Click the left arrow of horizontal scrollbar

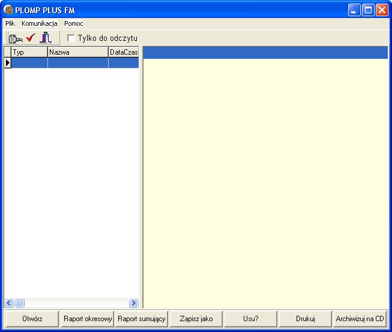pyautogui.click(x=9, y=303)
